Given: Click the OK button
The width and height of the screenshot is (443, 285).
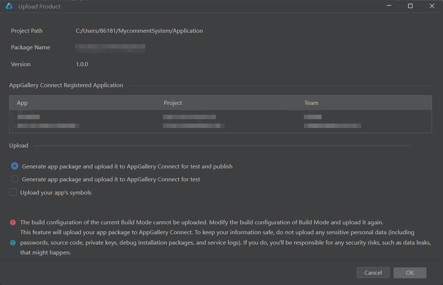Looking at the screenshot, I should click(x=410, y=272).
